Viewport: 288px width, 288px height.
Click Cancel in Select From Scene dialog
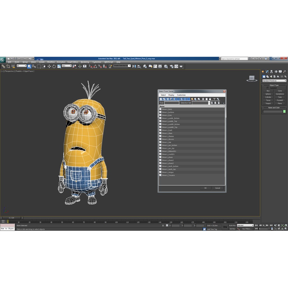tap(218, 188)
